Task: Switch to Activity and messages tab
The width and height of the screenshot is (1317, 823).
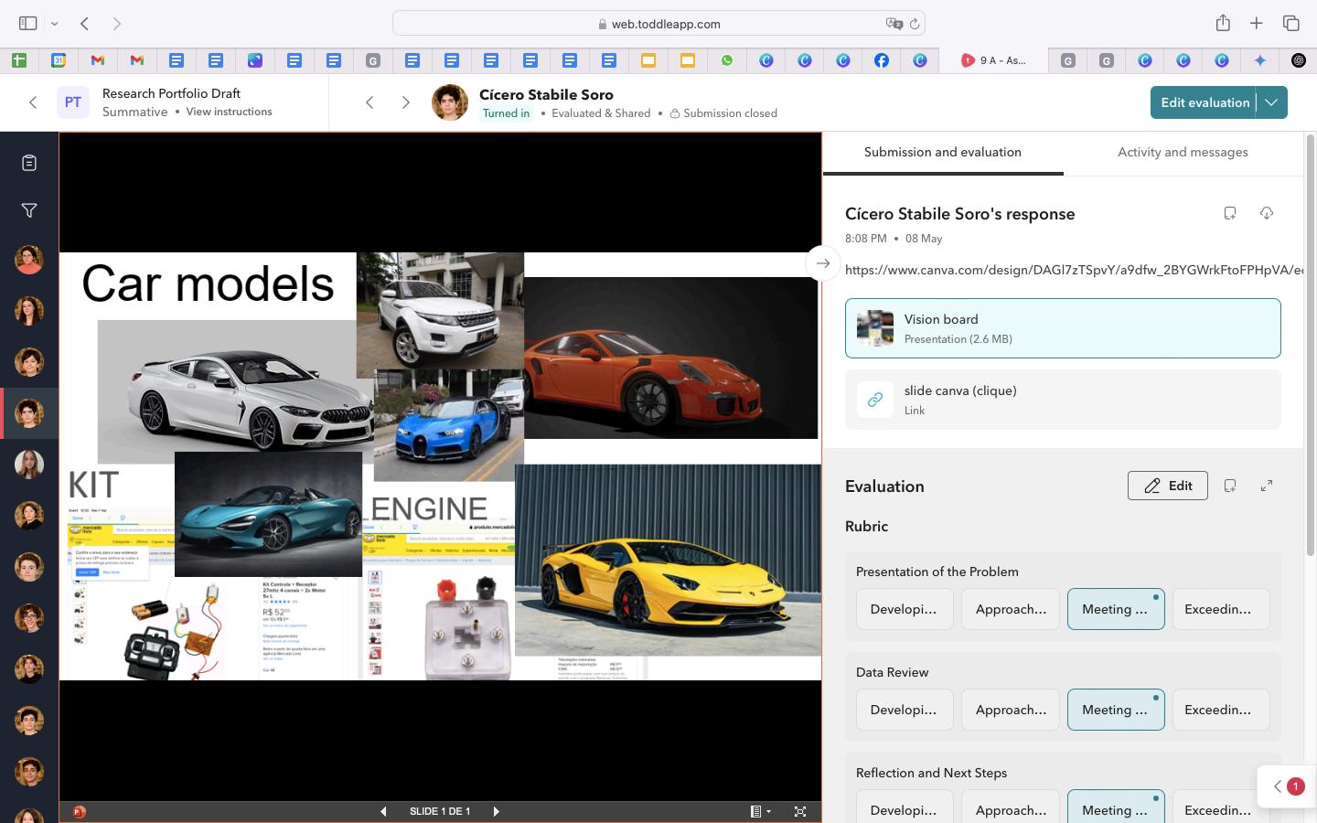Action: click(1183, 153)
